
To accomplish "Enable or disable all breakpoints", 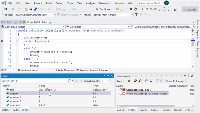I will (x=140, y=81).
